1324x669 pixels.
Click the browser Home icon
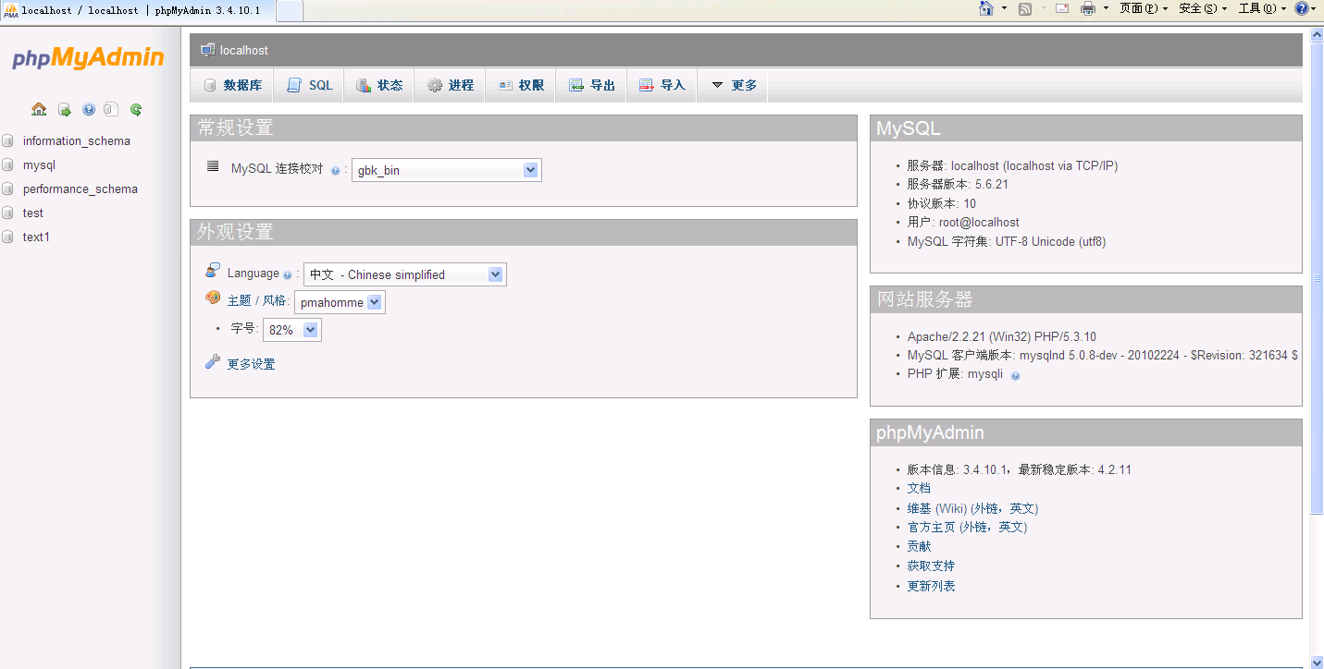point(986,8)
